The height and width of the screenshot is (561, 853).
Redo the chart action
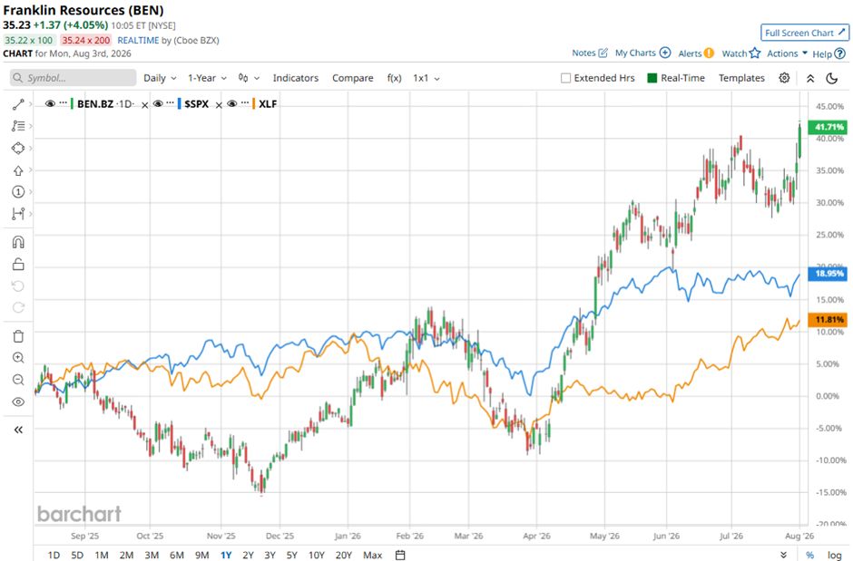point(18,307)
